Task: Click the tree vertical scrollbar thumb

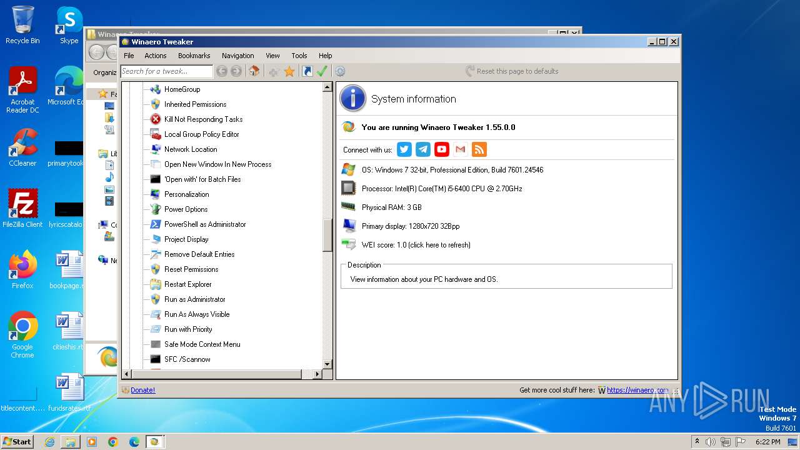Action: coord(327,236)
